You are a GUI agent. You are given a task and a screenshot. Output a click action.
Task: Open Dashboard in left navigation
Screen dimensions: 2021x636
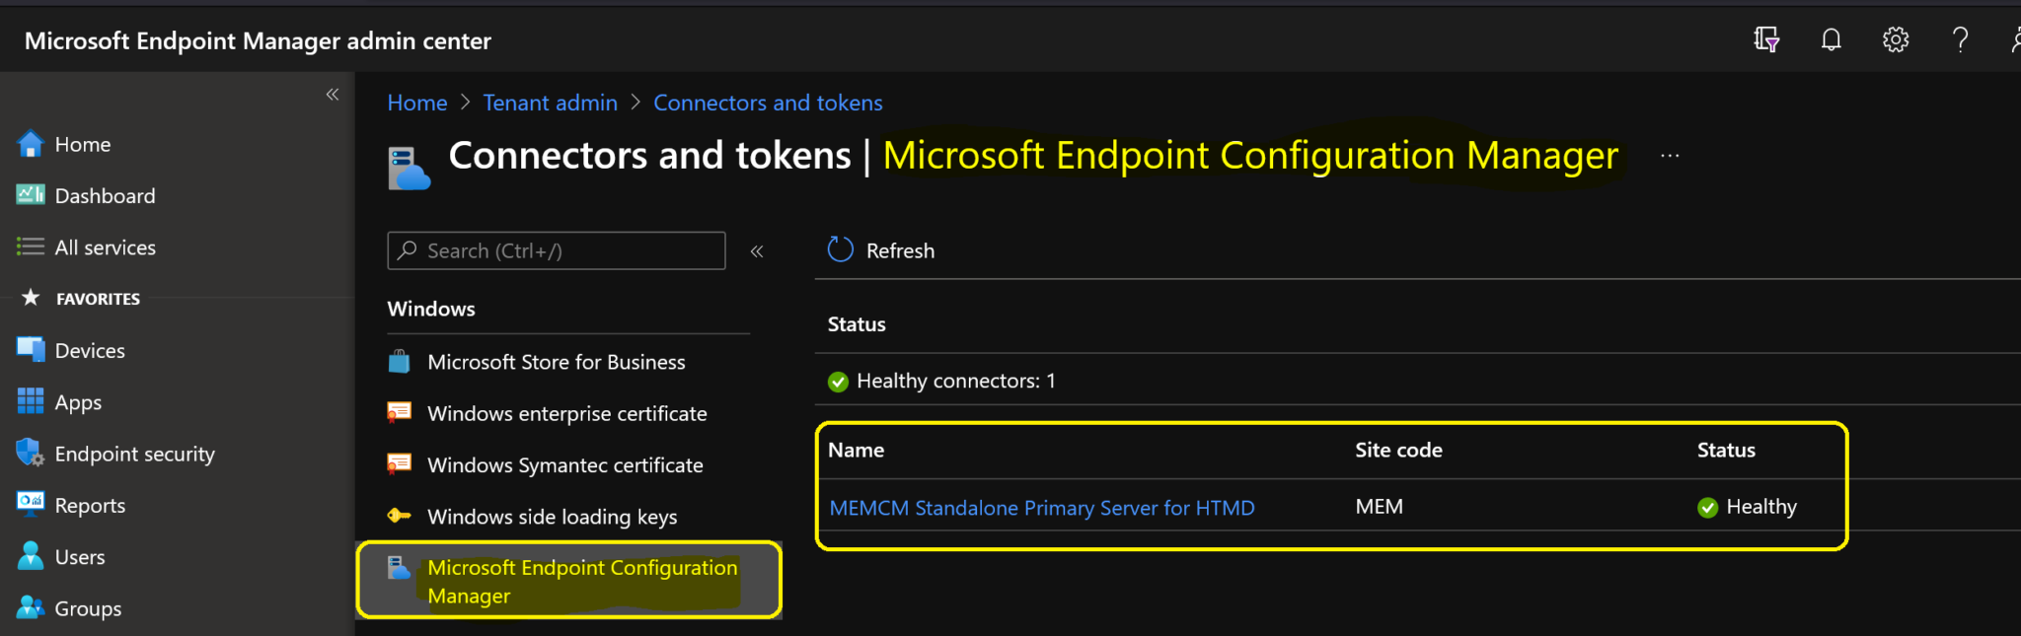(105, 195)
